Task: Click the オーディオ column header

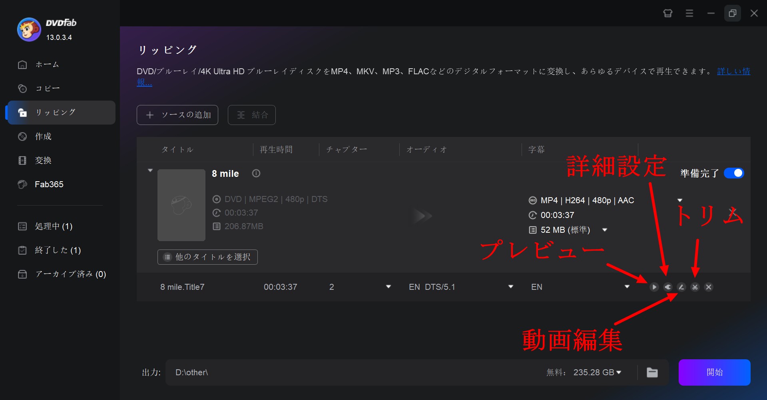Action: (426, 150)
